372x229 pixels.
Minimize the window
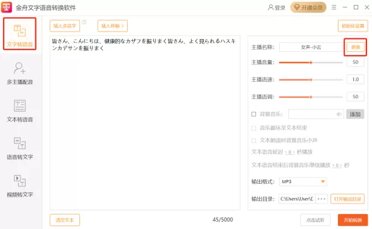[345, 7]
